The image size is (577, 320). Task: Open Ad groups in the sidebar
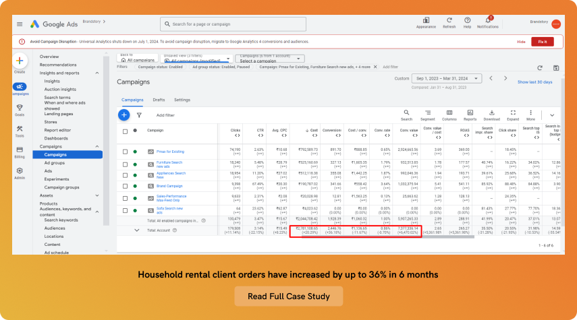pyautogui.click(x=54, y=163)
